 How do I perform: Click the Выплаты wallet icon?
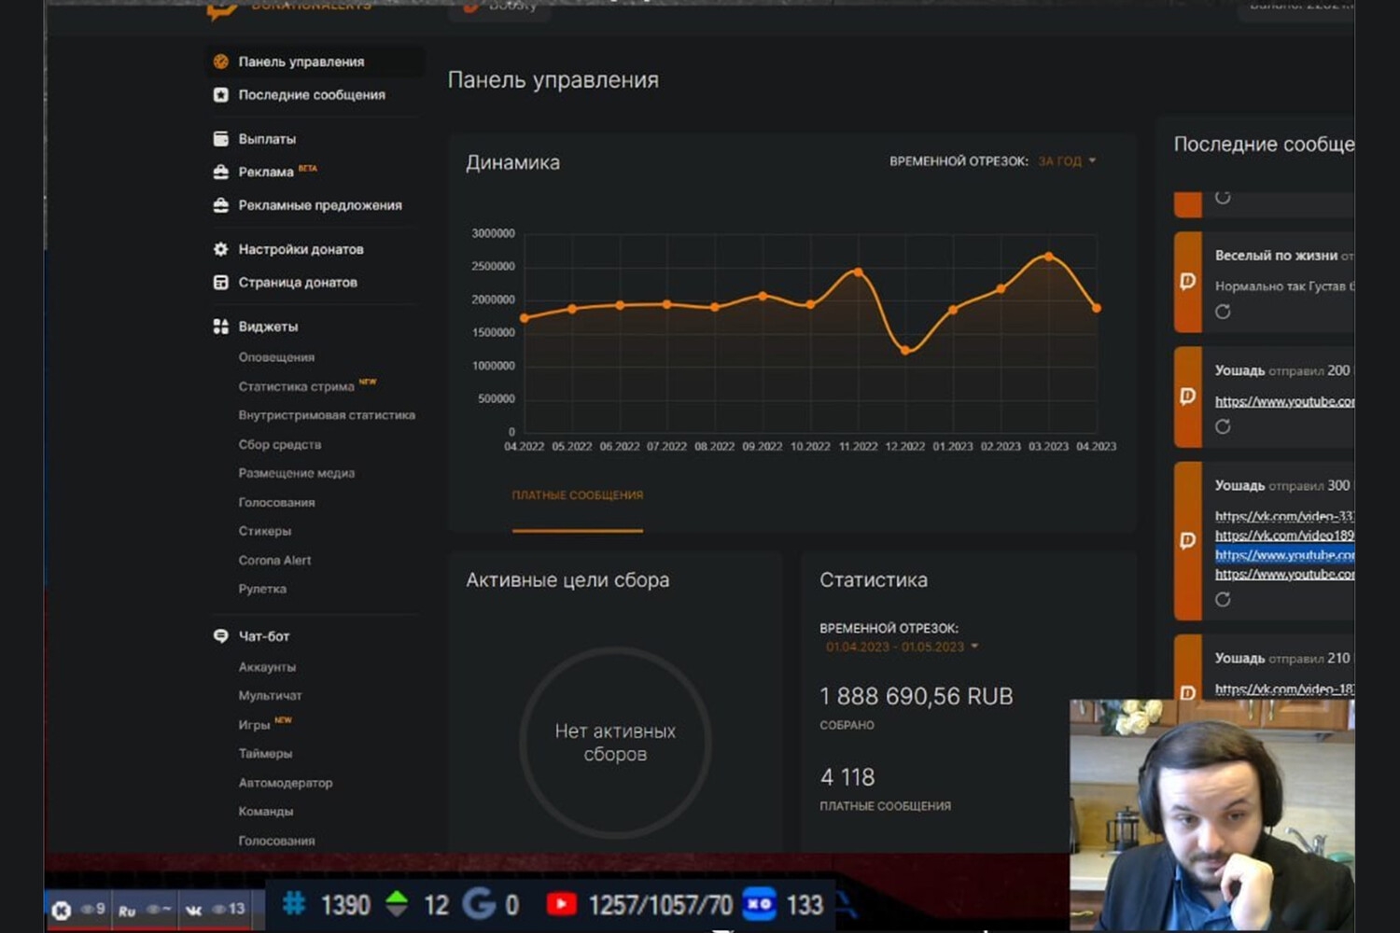[221, 139]
